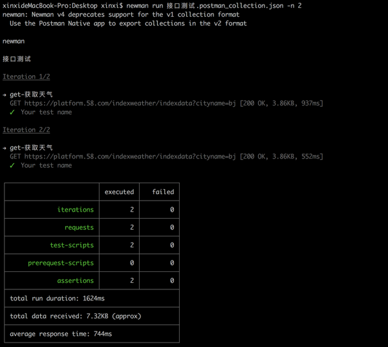Select the 'requests' row label
This screenshot has width=388, height=347.
79,228
